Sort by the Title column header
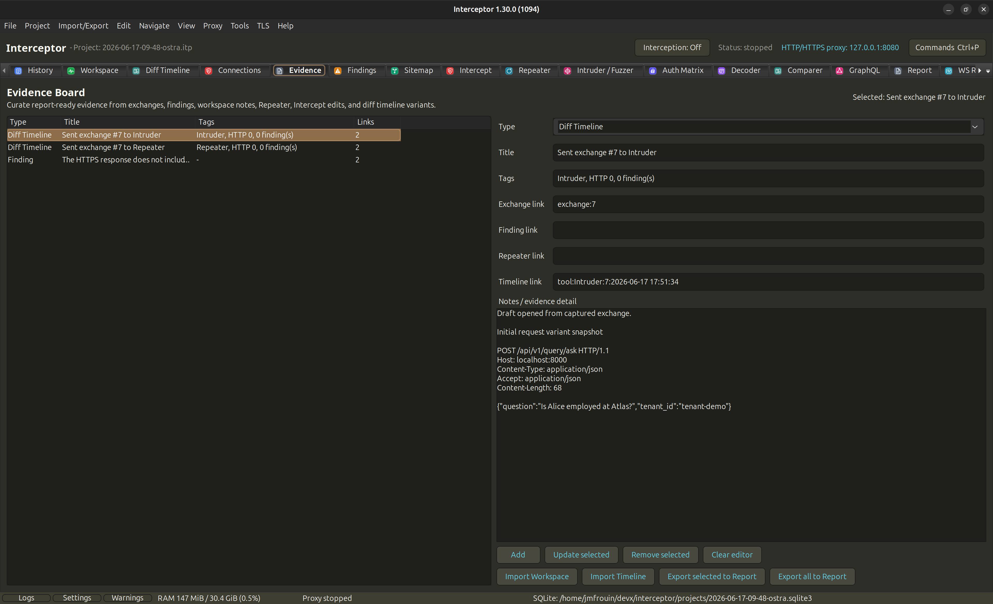993x604 pixels. point(129,122)
